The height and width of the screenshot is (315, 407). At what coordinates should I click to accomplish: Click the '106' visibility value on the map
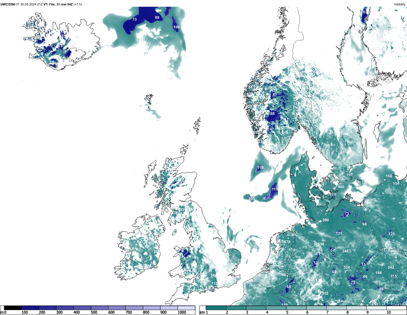point(176,27)
